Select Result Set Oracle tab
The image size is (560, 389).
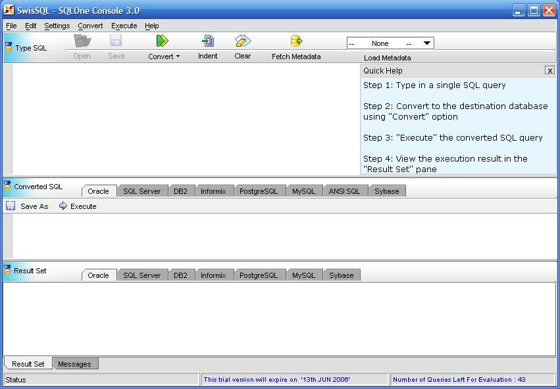tap(99, 275)
